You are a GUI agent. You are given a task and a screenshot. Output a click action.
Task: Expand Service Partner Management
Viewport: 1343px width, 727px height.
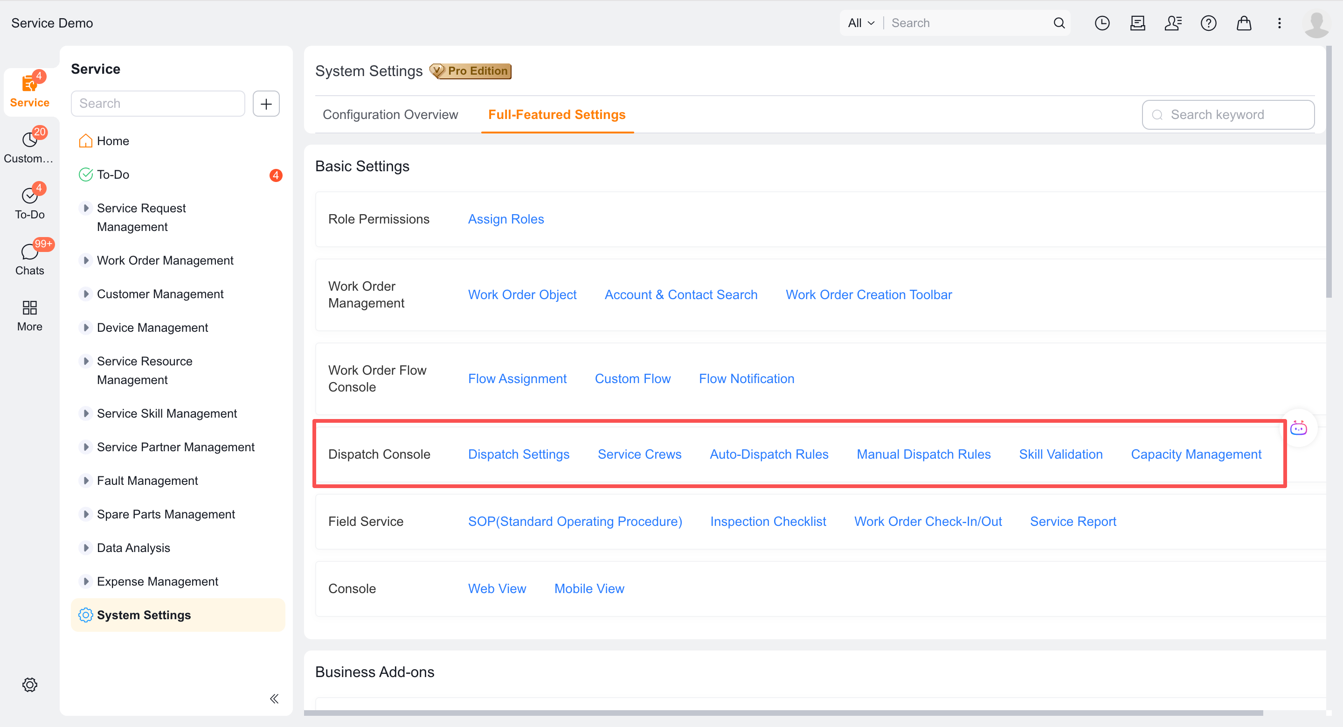pyautogui.click(x=87, y=447)
